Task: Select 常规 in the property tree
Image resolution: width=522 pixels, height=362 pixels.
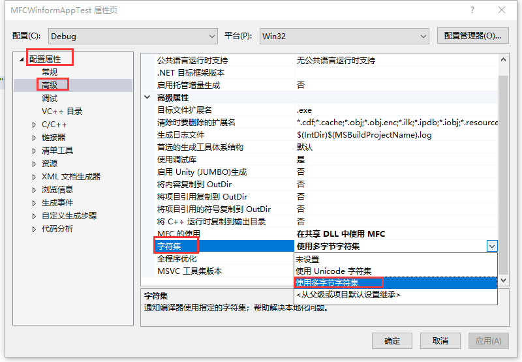Action: (x=50, y=72)
